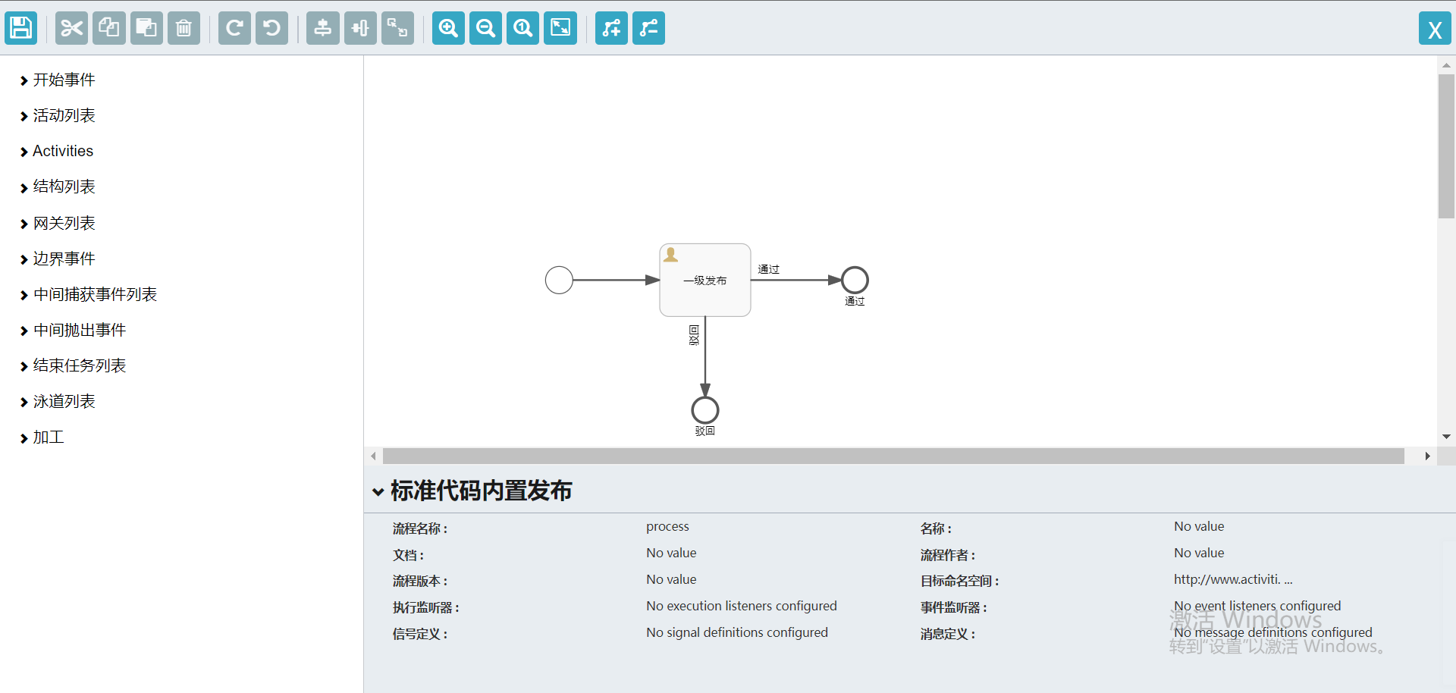
Task: Expand the 网关列表 palette group
Action: point(58,223)
